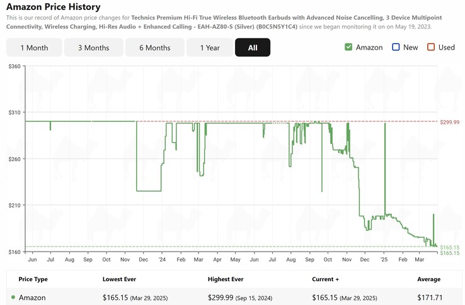Click the $171.71 average price value
The width and height of the screenshot is (465, 305).
(x=430, y=297)
